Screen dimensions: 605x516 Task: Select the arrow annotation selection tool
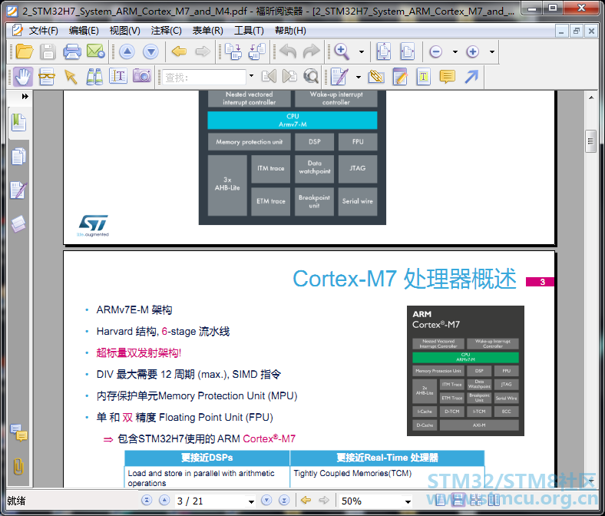point(71,77)
